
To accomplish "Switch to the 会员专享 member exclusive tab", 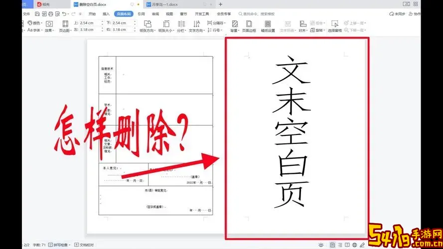I will 224,14.
